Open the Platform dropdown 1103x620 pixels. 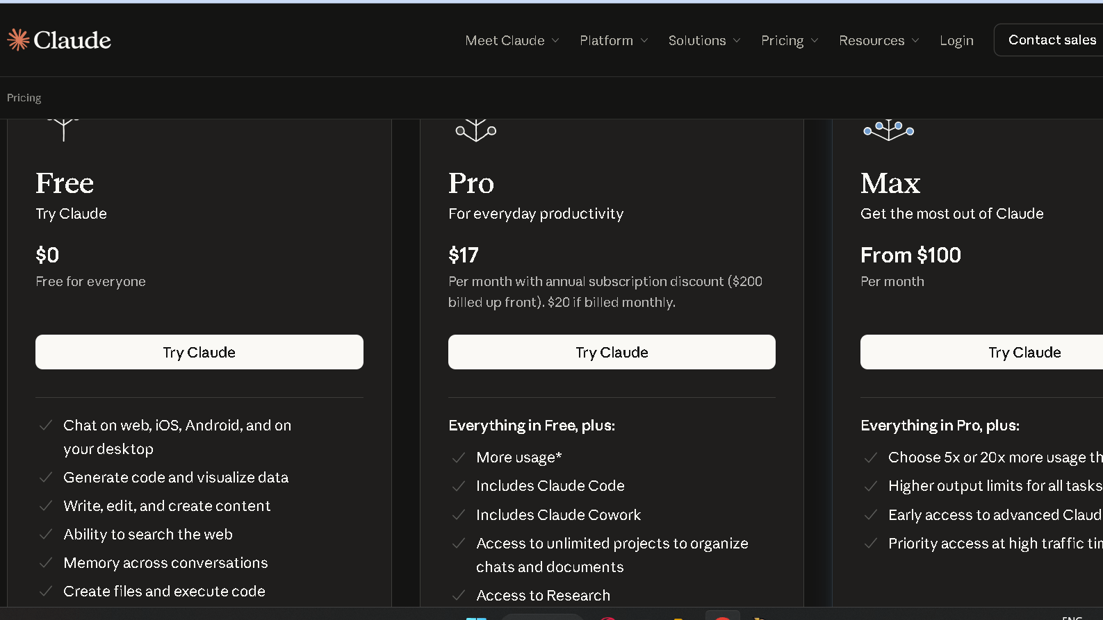pos(614,40)
